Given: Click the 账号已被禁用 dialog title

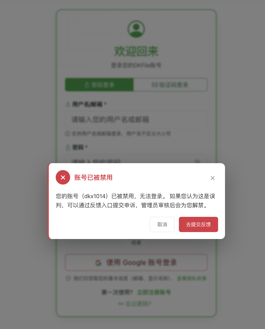Looking at the screenshot, I should [x=93, y=178].
